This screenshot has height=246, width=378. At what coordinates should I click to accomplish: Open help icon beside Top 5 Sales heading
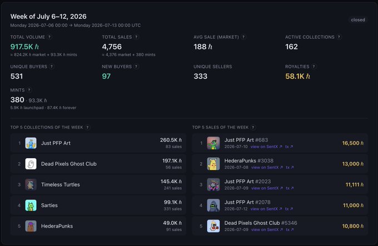click(253, 127)
